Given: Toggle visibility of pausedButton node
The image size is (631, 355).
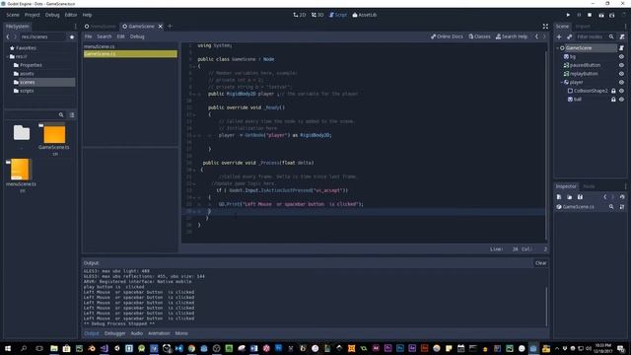Looking at the screenshot, I should tap(621, 65).
